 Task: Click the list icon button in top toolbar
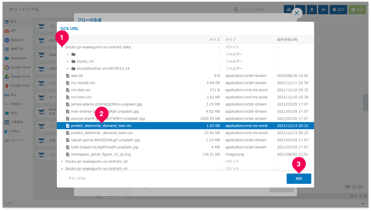tap(323, 9)
